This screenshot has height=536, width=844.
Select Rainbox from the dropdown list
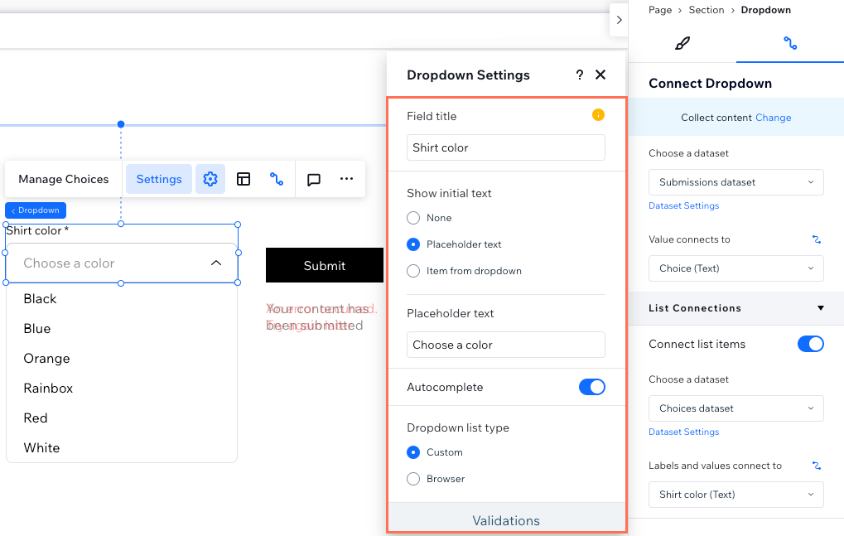point(122,389)
